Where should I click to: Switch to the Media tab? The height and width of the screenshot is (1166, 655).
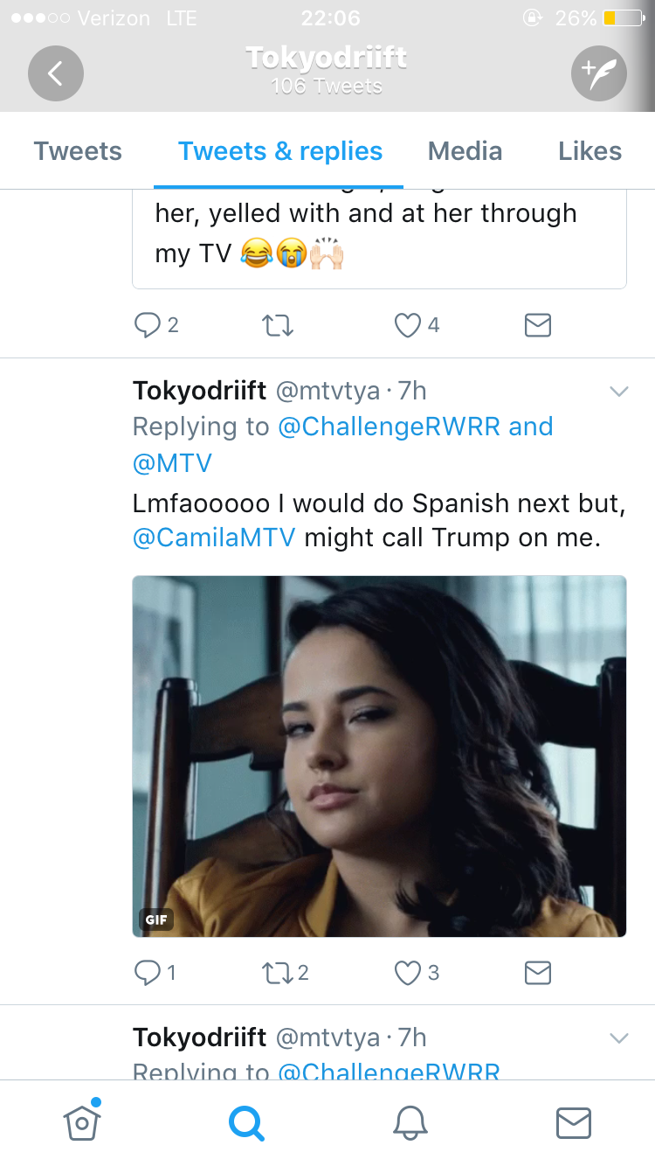pyautogui.click(x=465, y=151)
